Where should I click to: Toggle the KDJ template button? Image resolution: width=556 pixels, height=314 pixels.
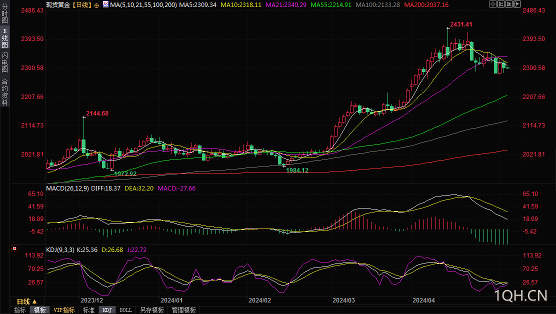[107, 310]
